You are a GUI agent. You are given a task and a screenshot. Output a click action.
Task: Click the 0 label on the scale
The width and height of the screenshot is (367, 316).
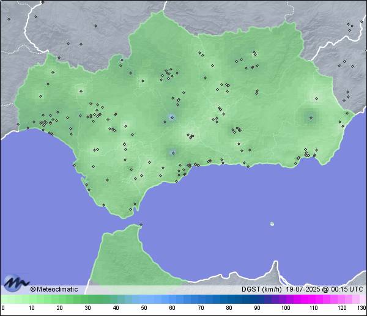pyautogui.click(x=3, y=308)
